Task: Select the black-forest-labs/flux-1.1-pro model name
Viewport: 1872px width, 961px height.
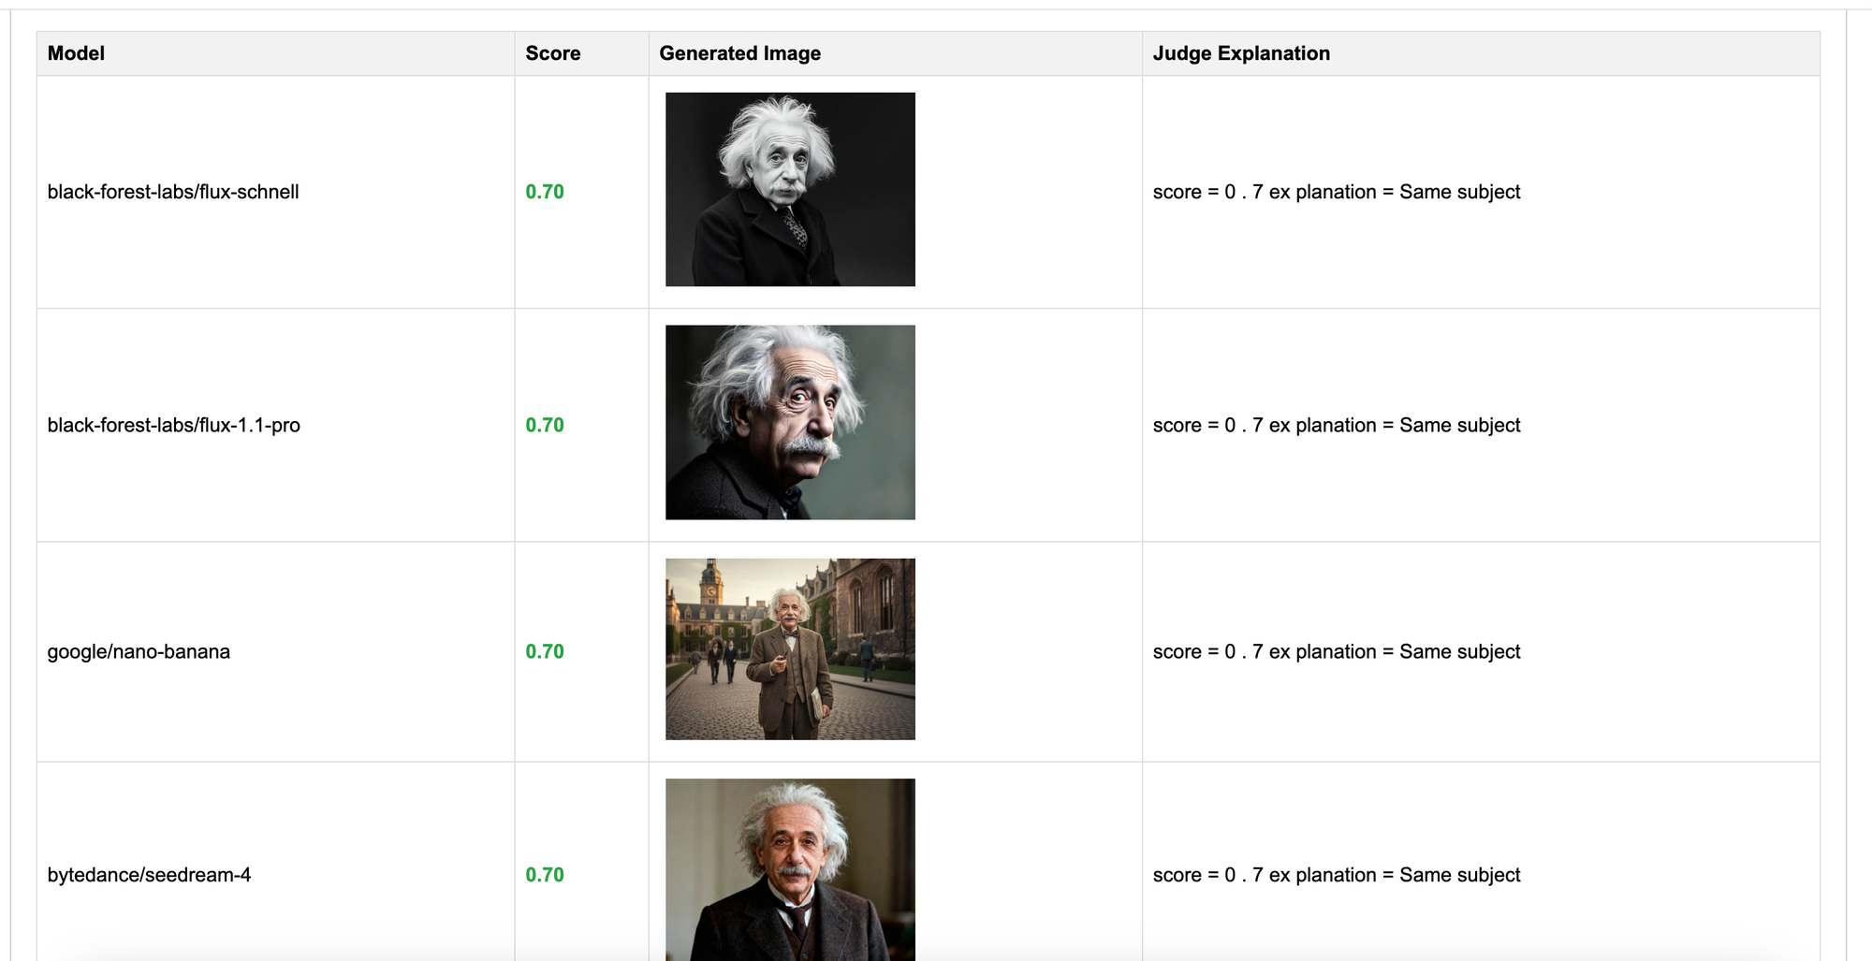Action: (x=173, y=425)
